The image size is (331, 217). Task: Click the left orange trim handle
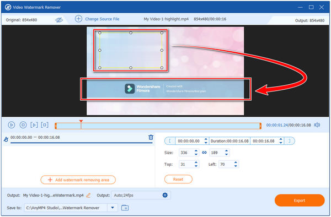click(x=56, y=126)
